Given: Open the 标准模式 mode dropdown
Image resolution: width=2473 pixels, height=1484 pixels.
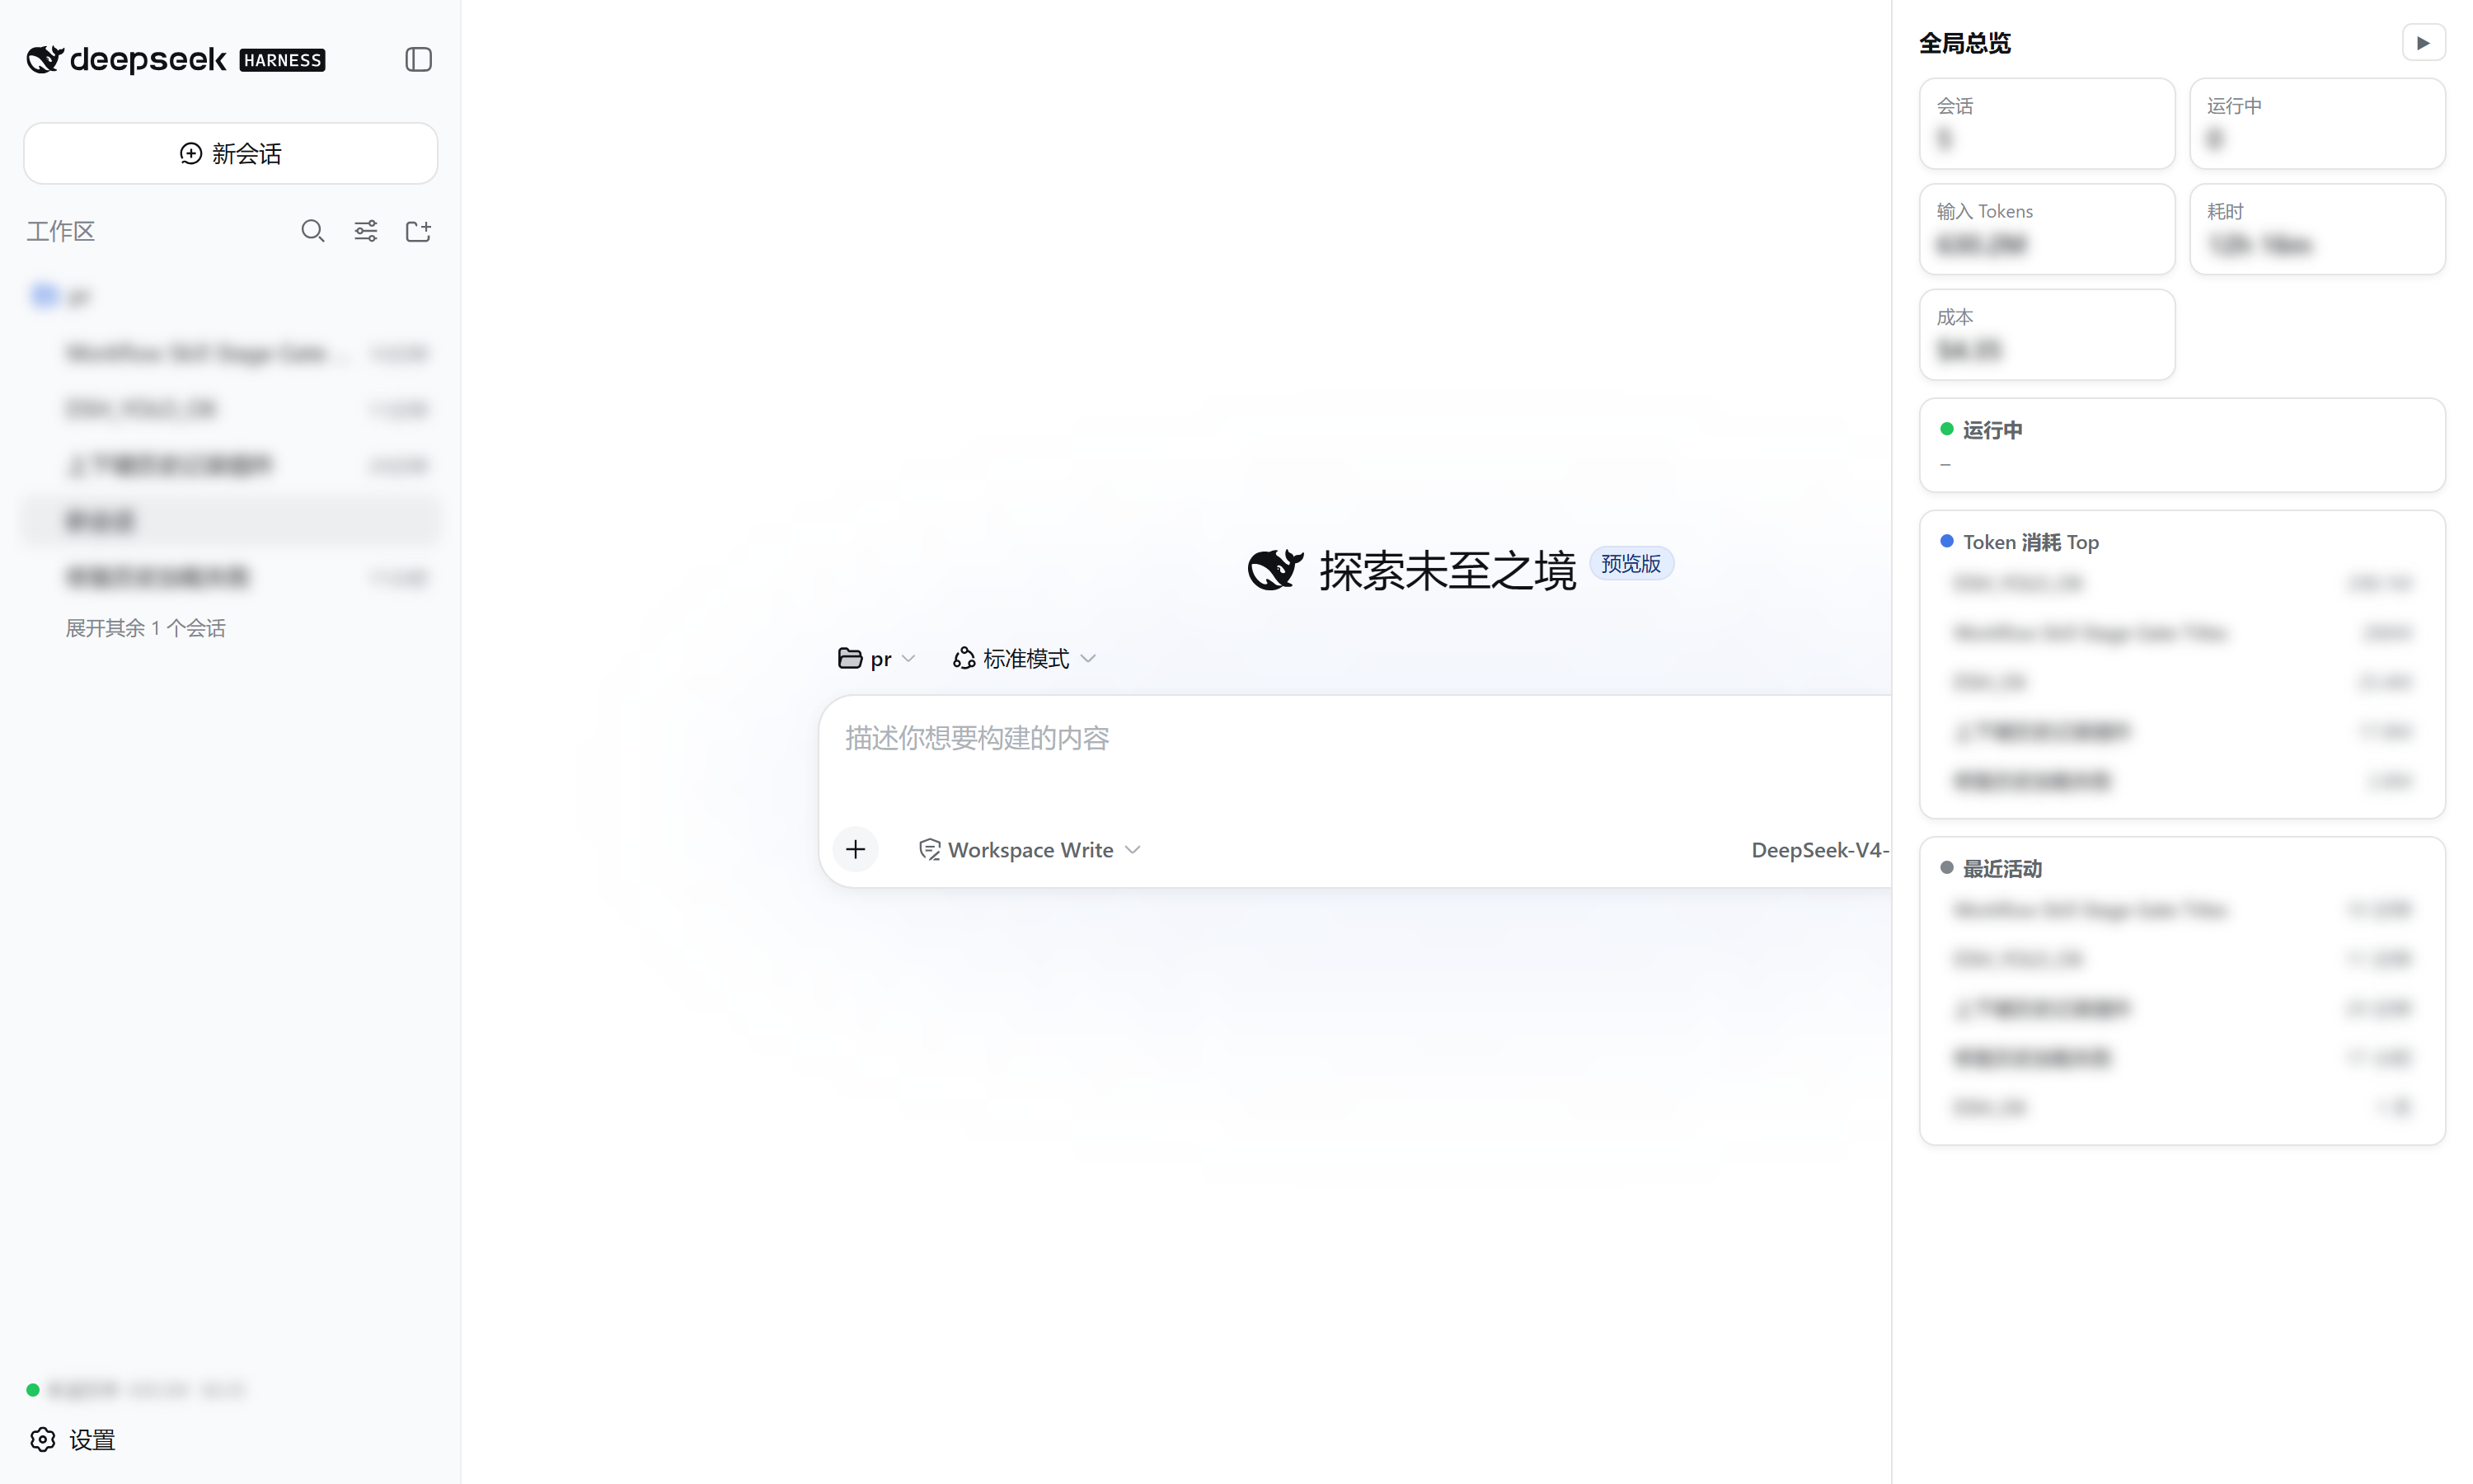Looking at the screenshot, I should point(1025,658).
